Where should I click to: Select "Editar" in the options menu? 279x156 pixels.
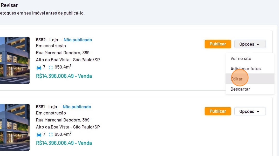pos(236,79)
